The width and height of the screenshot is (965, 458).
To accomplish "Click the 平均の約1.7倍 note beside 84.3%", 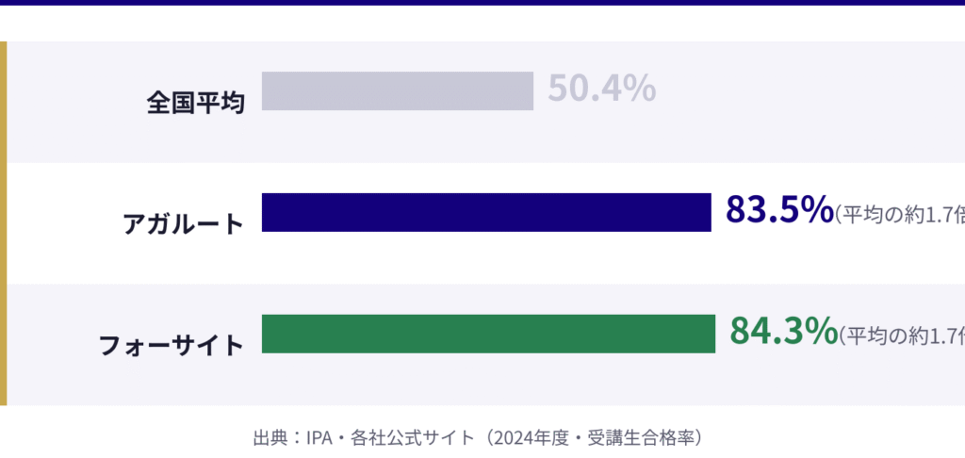I will tap(903, 335).
